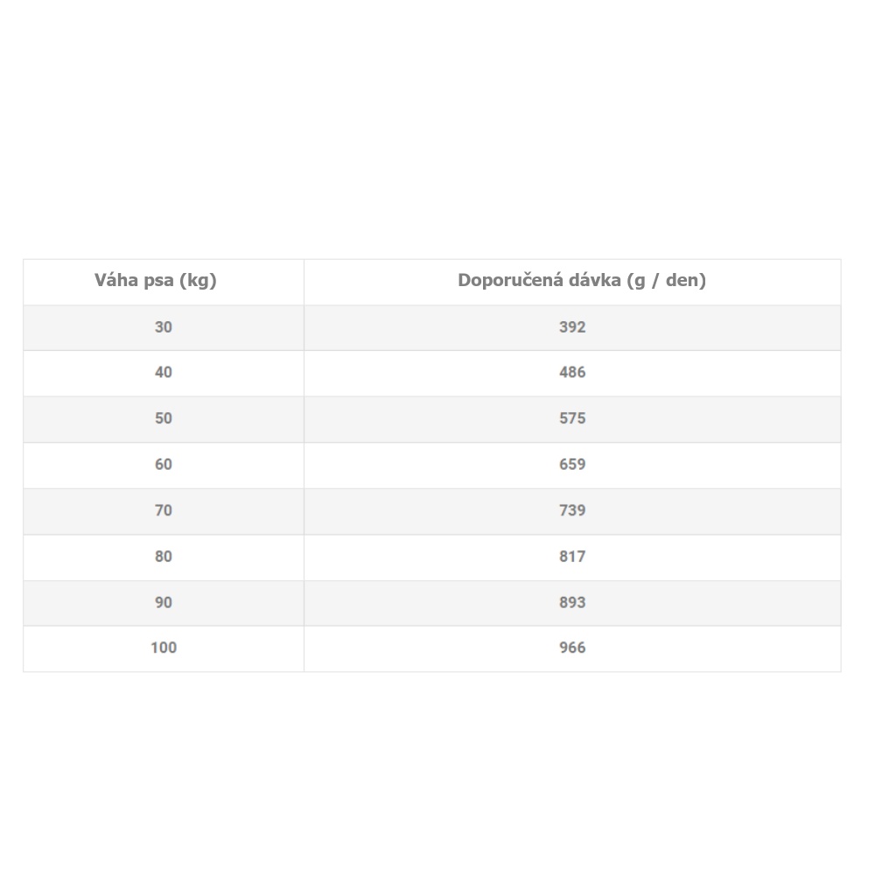
Task: Select the 392 g dosage cell
Action: pyautogui.click(x=572, y=327)
